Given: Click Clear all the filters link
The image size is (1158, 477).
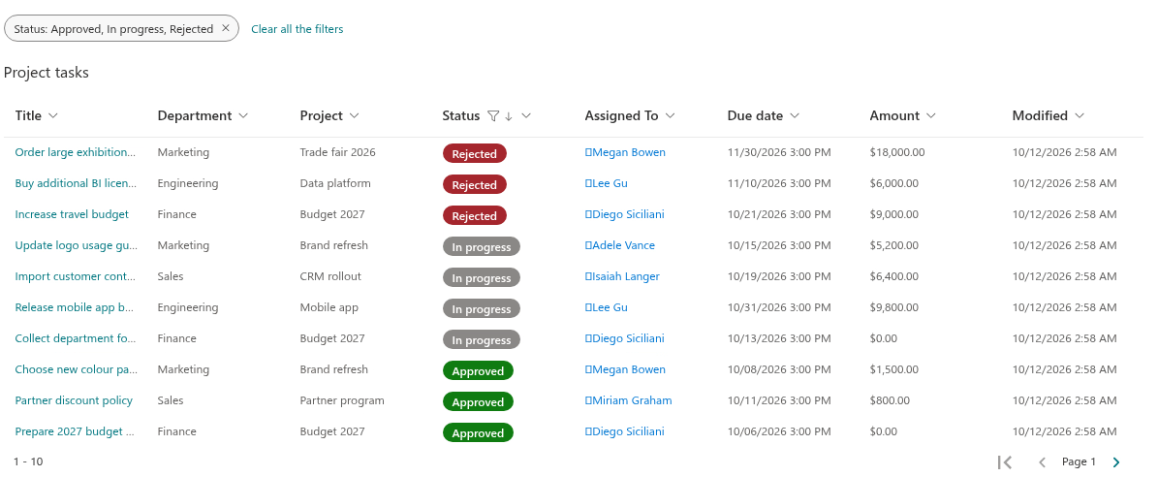Looking at the screenshot, I should [297, 29].
